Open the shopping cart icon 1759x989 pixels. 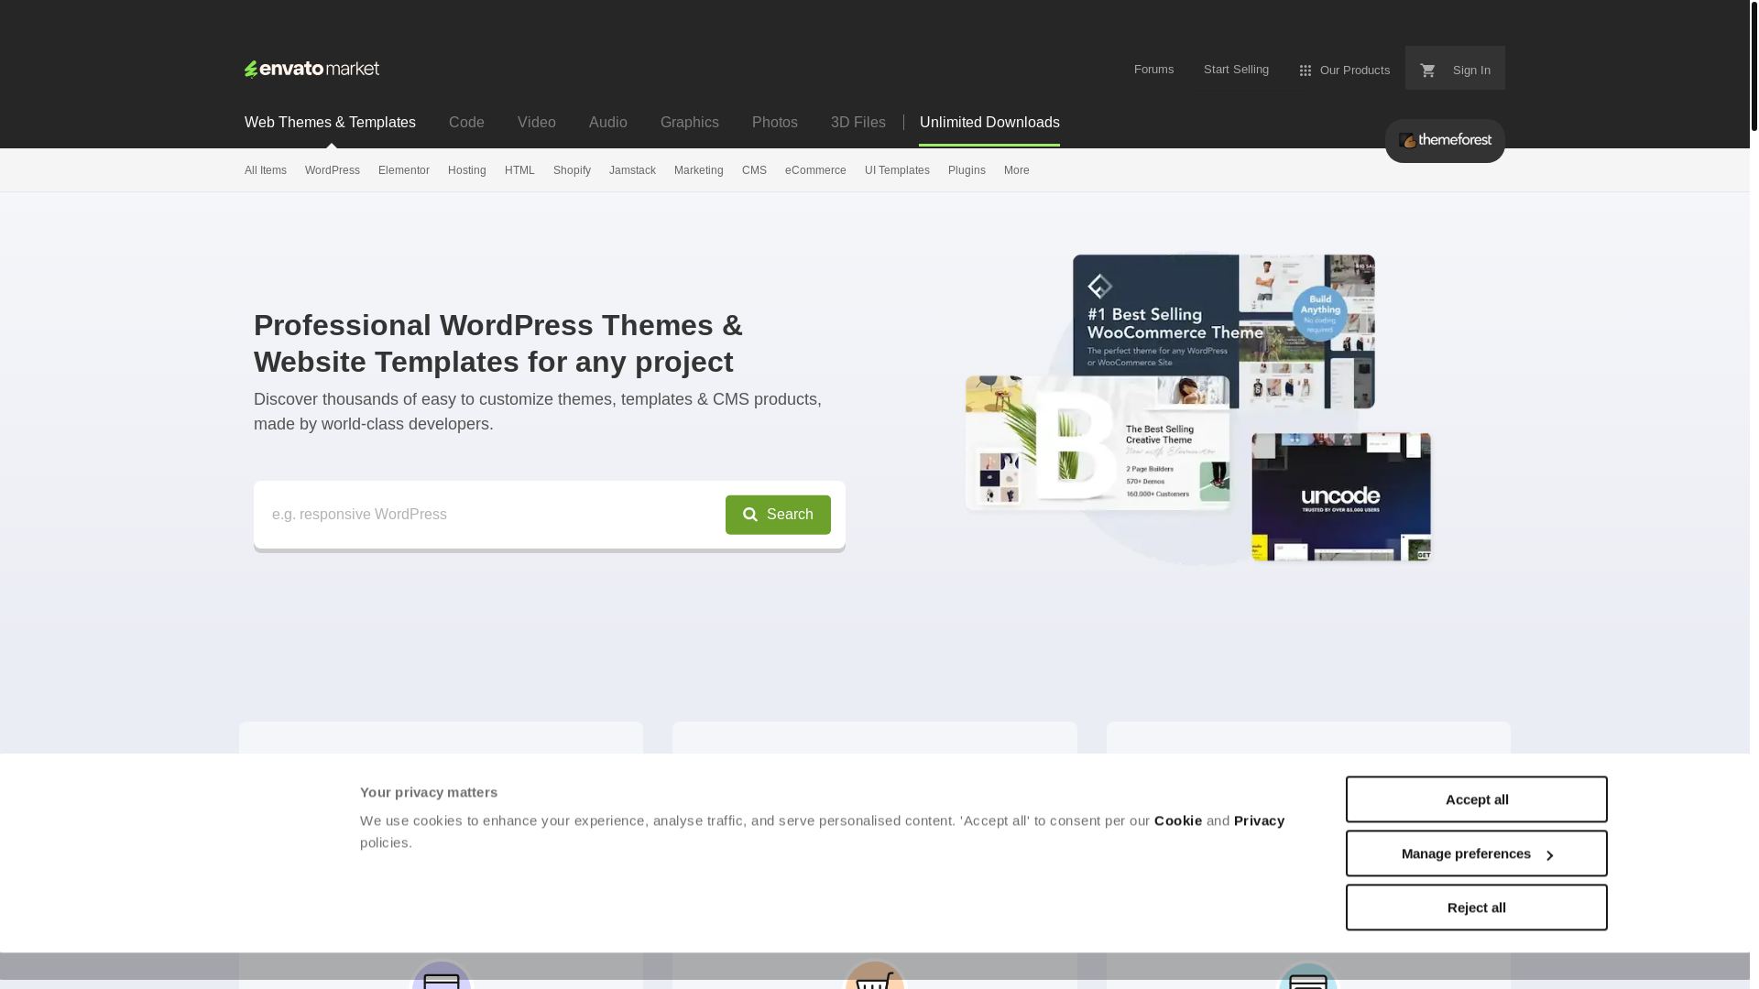[1427, 71]
